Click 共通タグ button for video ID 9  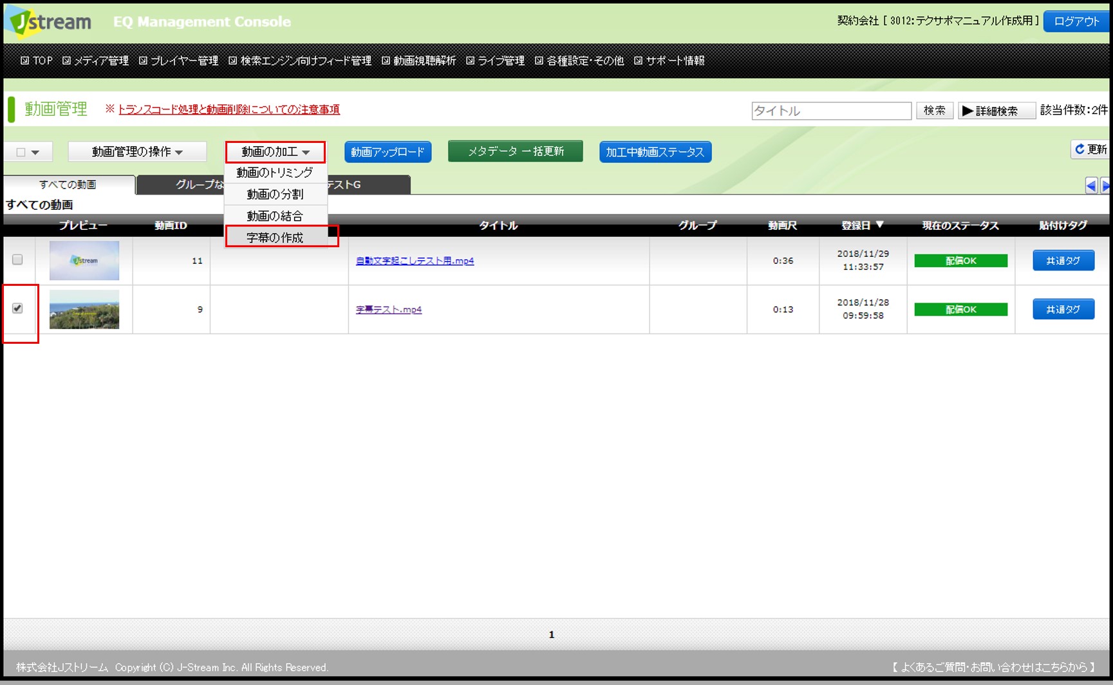(x=1063, y=309)
